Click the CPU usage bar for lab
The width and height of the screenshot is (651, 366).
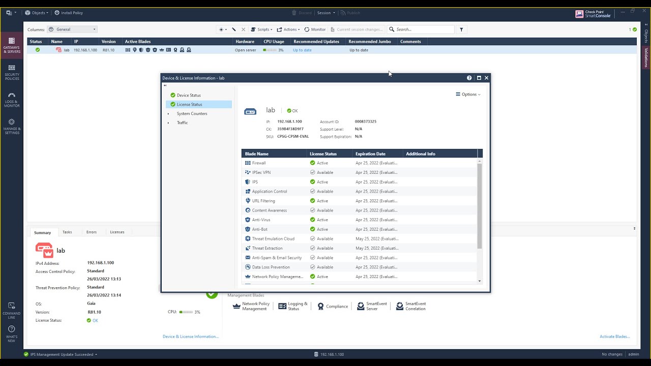tap(270, 50)
